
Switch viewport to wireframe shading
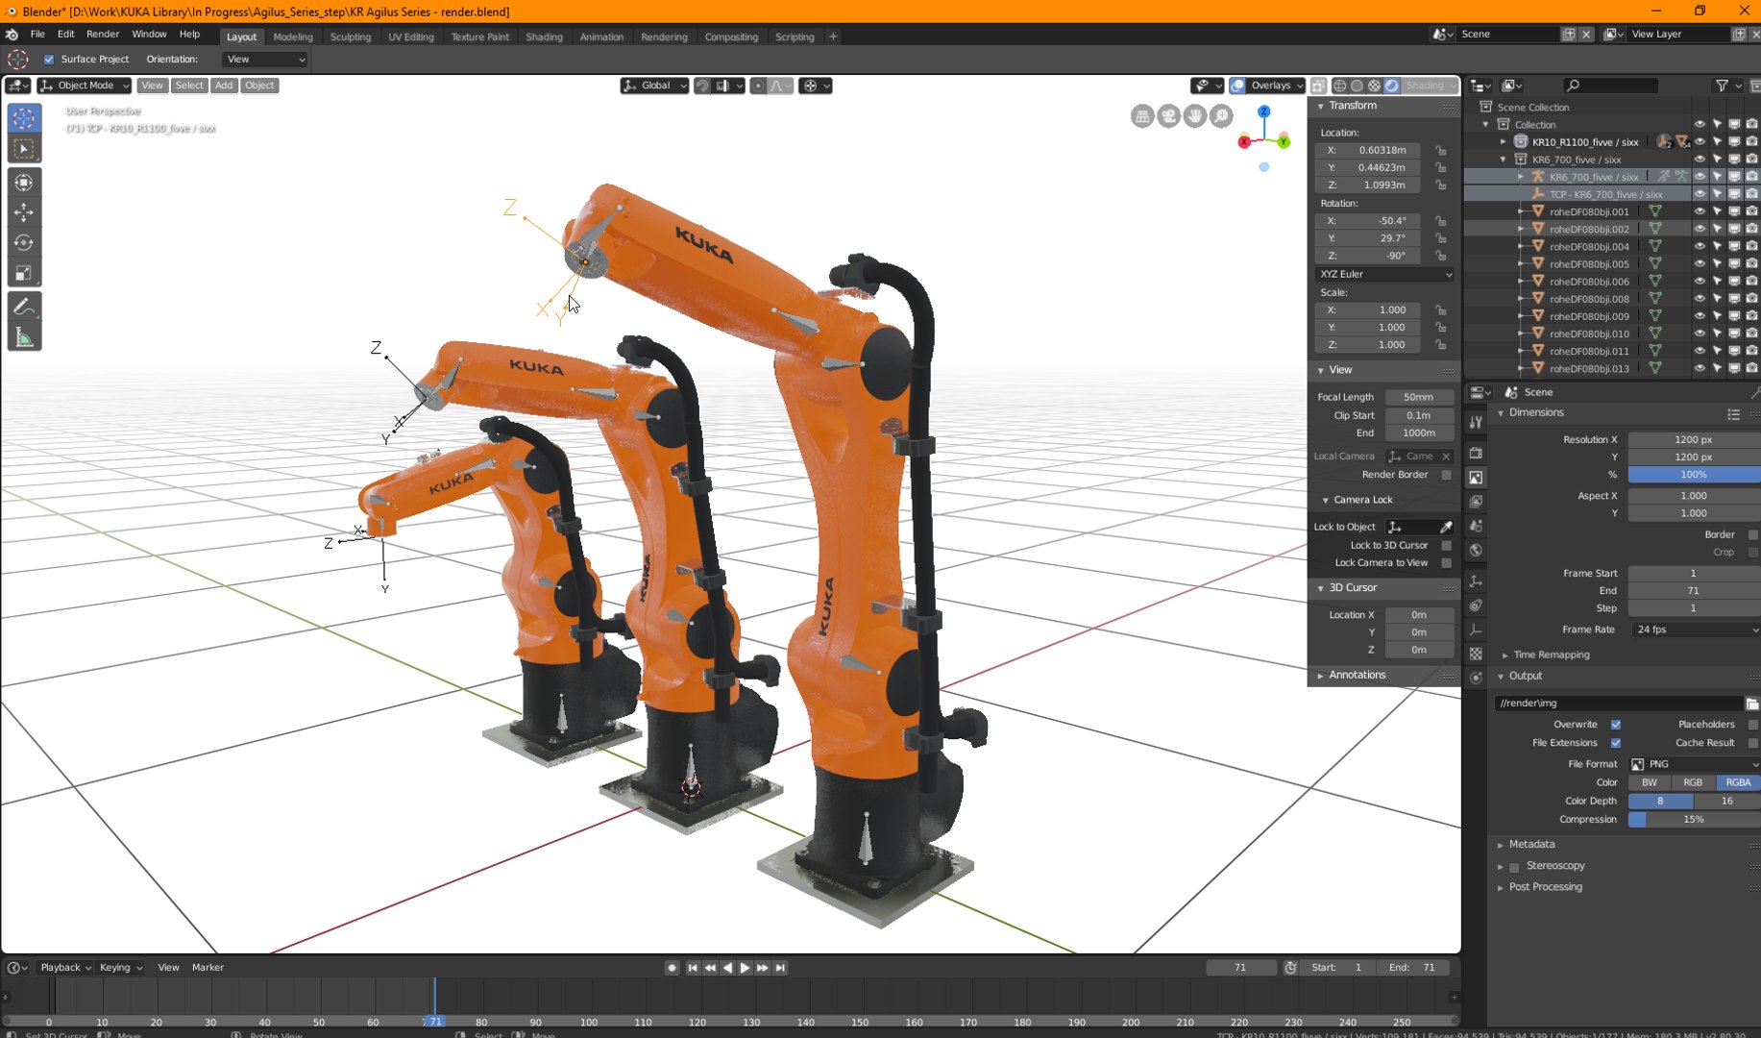1340,86
